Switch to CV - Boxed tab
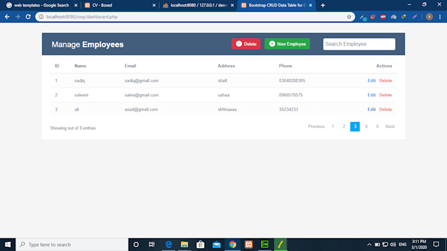The height and width of the screenshot is (251, 447). [102, 5]
